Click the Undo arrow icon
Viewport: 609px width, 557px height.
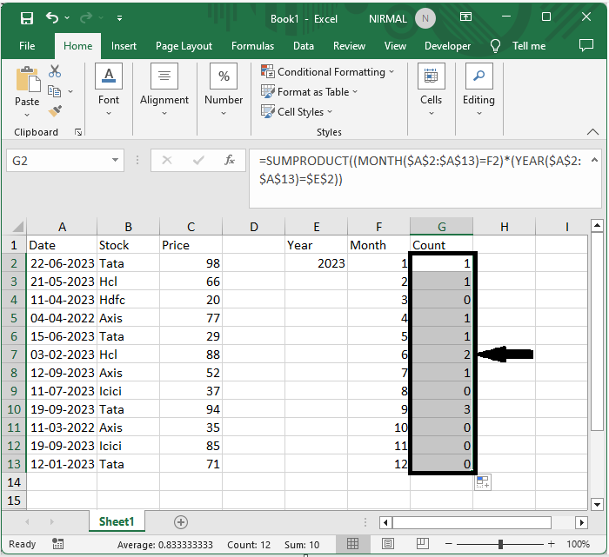[x=54, y=17]
